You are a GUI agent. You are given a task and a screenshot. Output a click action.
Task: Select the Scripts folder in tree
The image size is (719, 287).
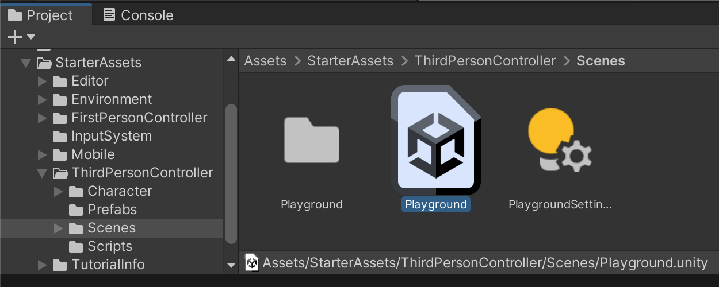coord(110,246)
